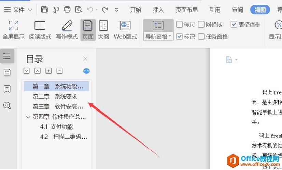282x170 pixels.
Task: Collapse the 第四章 chevron
Action: pyautogui.click(x=28, y=117)
